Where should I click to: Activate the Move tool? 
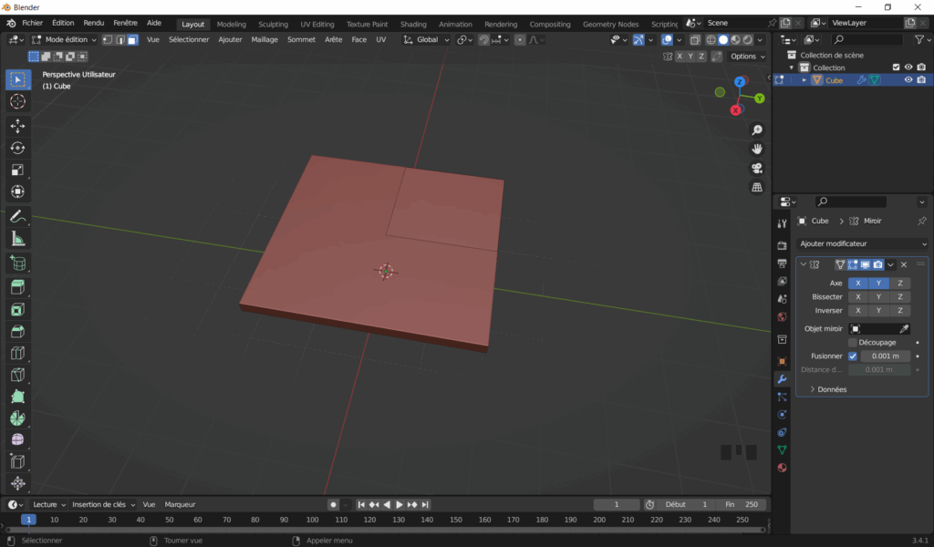(18, 126)
